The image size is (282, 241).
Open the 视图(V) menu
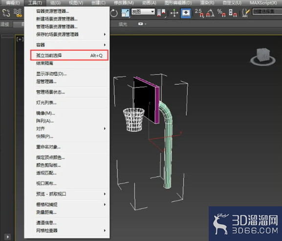(76, 3)
